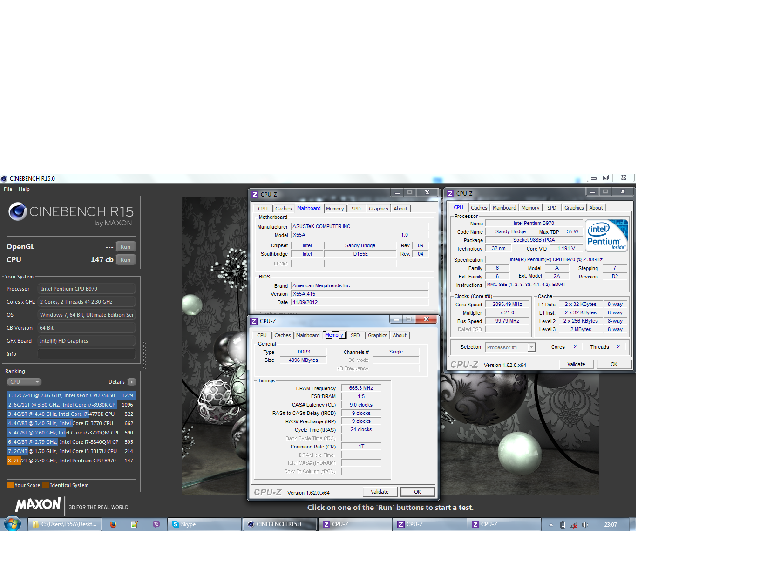Open the Caches tab in the CPU-Z Mainboard window

(x=283, y=209)
